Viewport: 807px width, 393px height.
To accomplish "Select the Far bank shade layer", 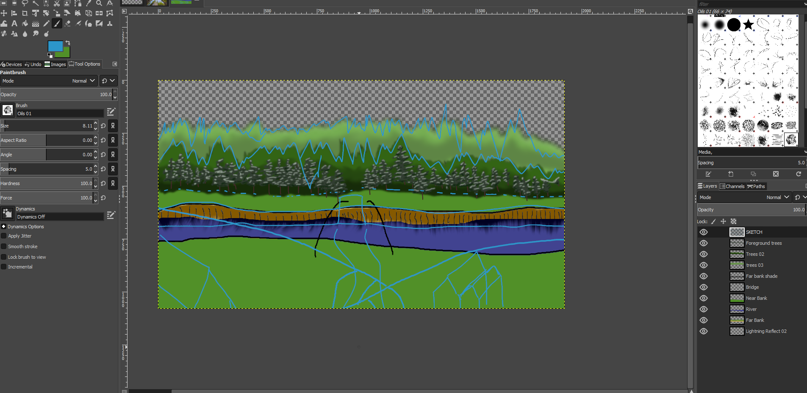I will click(762, 276).
